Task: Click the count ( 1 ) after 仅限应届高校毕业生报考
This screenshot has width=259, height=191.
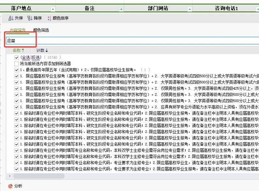Action: [x=145, y=70]
